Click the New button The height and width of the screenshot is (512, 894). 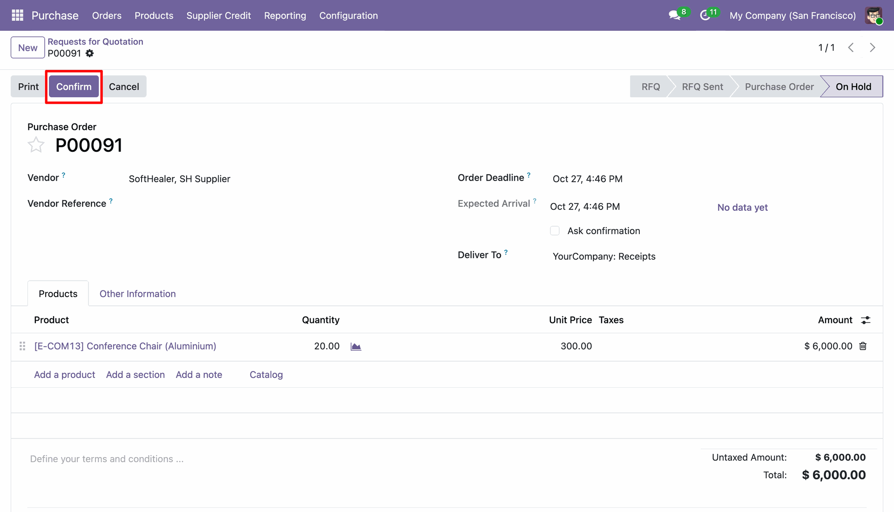coord(28,47)
